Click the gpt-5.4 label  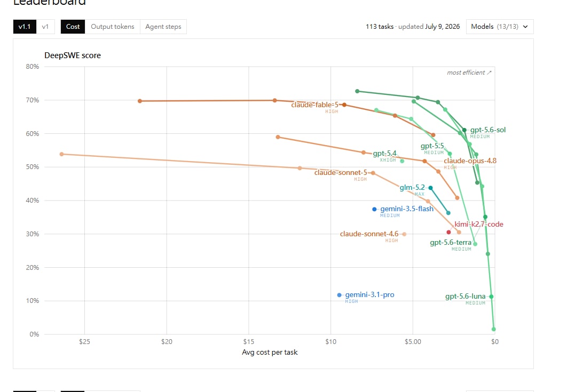384,154
